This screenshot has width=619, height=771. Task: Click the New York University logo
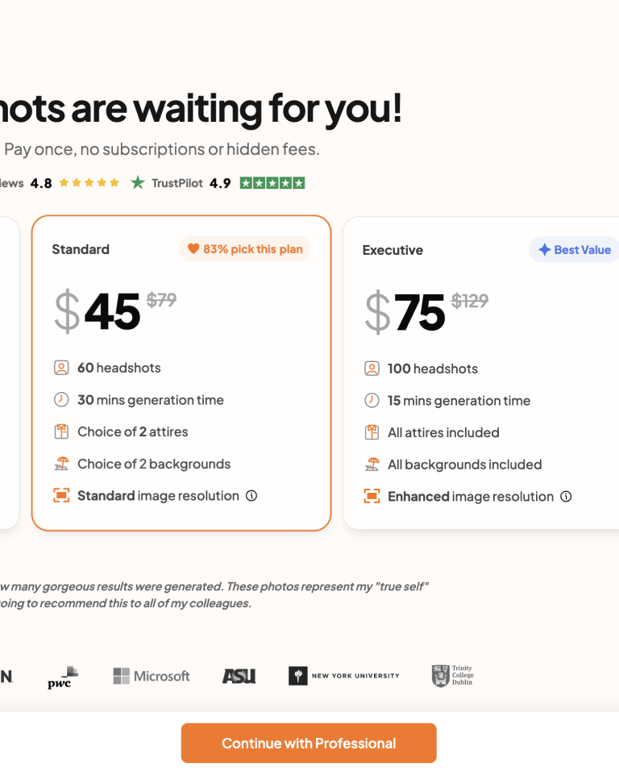(343, 676)
